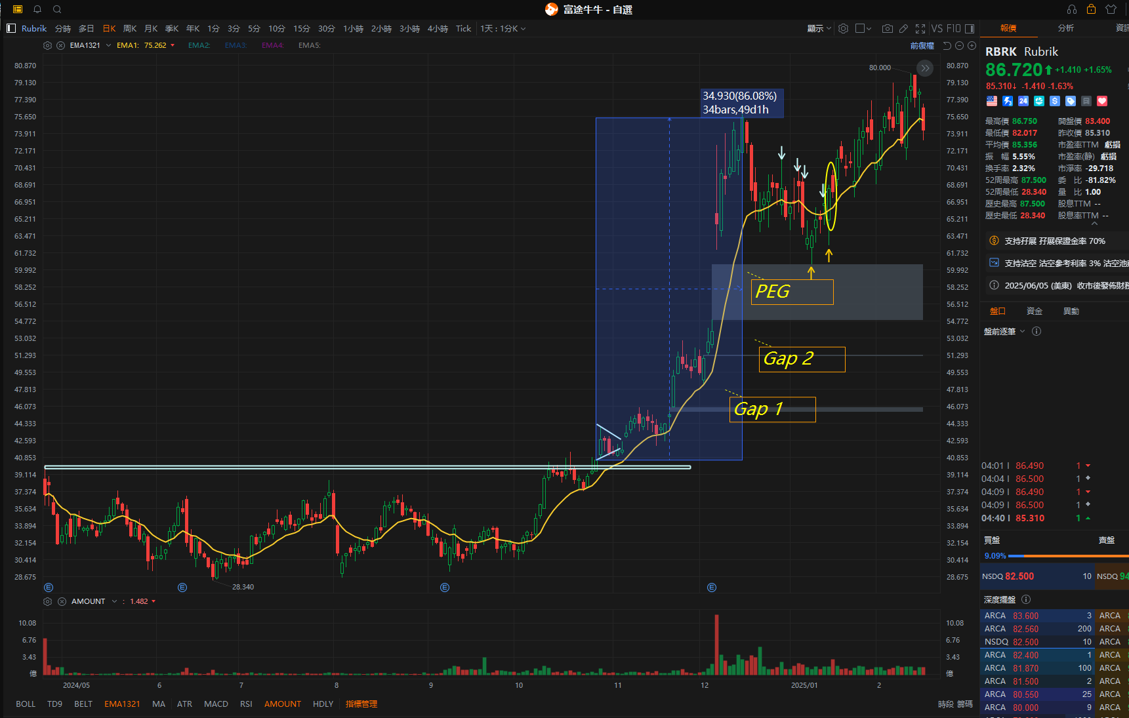Viewport: 1129px width, 718px height.
Task: Toggle the right quote panel
Action: pyautogui.click(x=970, y=28)
